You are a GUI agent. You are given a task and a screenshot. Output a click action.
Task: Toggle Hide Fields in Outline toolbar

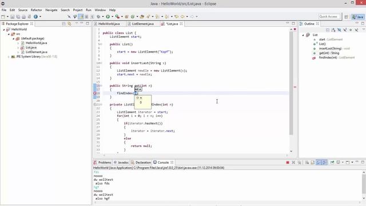pyautogui.click(x=339, y=30)
